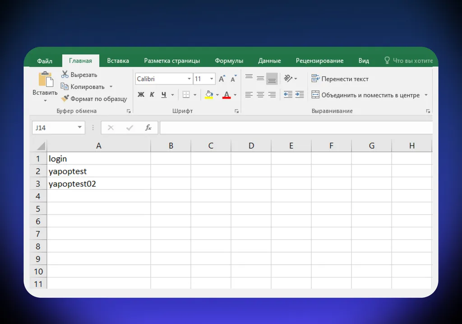Open Вставить dropdown arrow below paste

click(45, 101)
